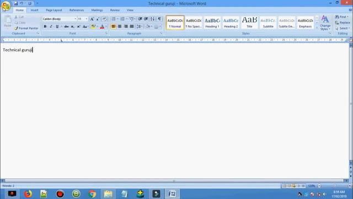Screen dimensions: 353x199
Task: Justify the paragraph text
Action: point(132,27)
